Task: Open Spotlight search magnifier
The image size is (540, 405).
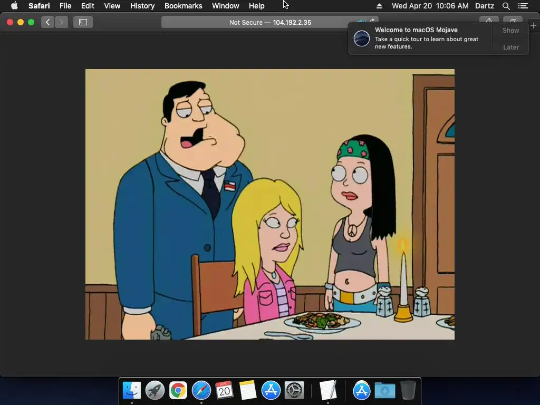Action: tap(506, 6)
